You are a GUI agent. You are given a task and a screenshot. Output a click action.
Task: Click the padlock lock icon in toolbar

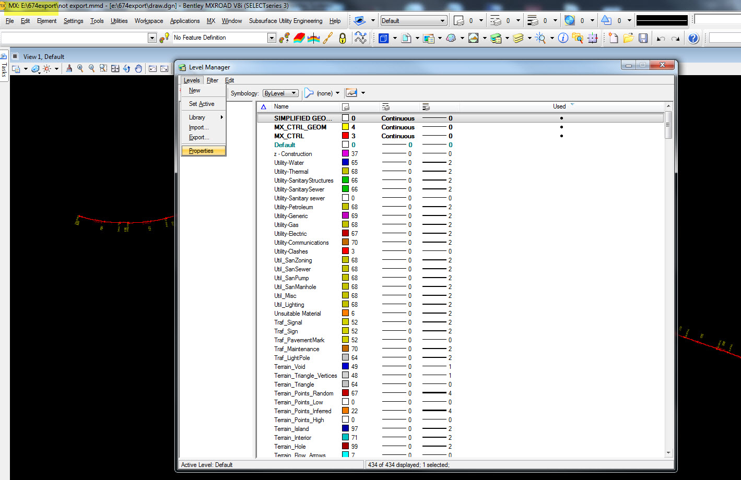[x=343, y=38]
